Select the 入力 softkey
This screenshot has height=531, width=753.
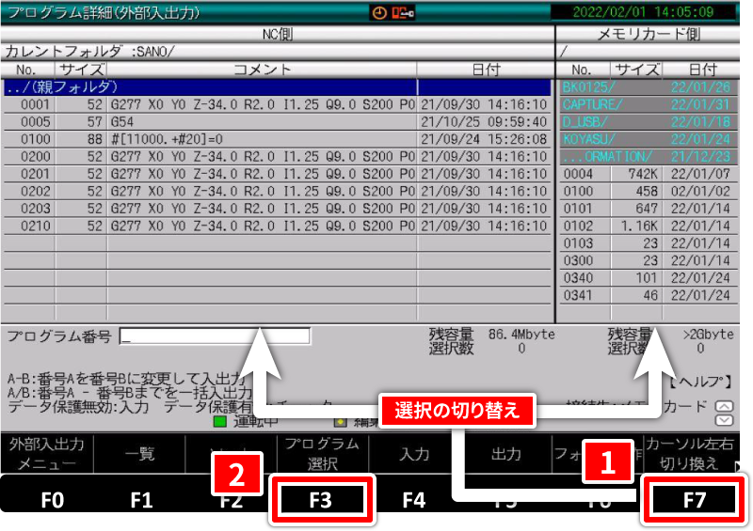click(x=414, y=454)
